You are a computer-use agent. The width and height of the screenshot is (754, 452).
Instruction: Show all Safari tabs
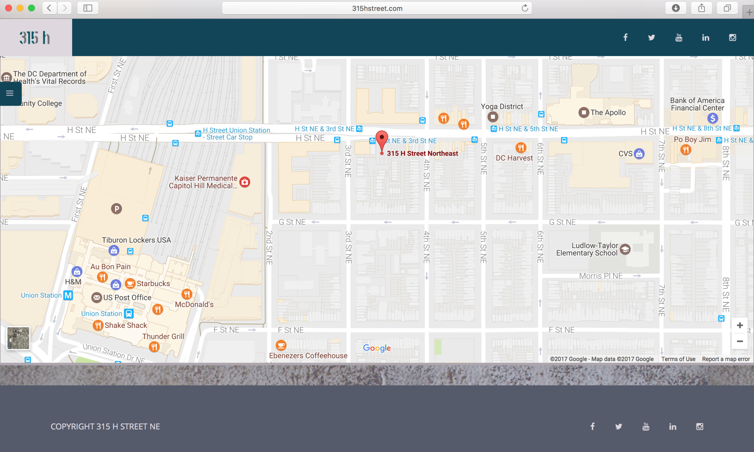coord(727,8)
